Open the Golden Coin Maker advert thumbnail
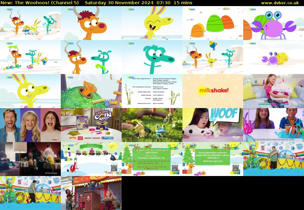 pyautogui.click(x=91, y=125)
